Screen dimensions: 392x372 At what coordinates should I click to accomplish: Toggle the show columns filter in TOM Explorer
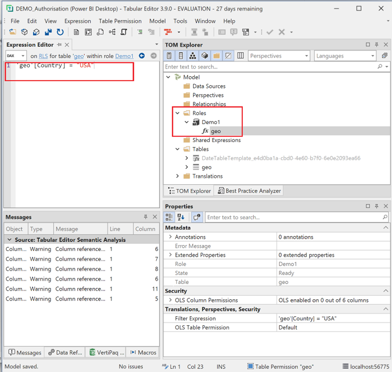[181, 56]
